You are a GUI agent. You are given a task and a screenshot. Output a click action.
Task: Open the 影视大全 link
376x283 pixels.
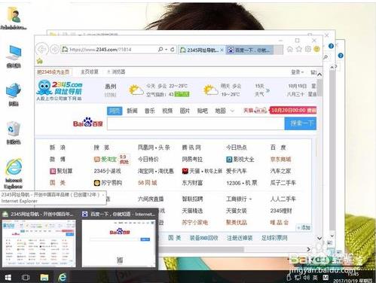[x=240, y=160]
